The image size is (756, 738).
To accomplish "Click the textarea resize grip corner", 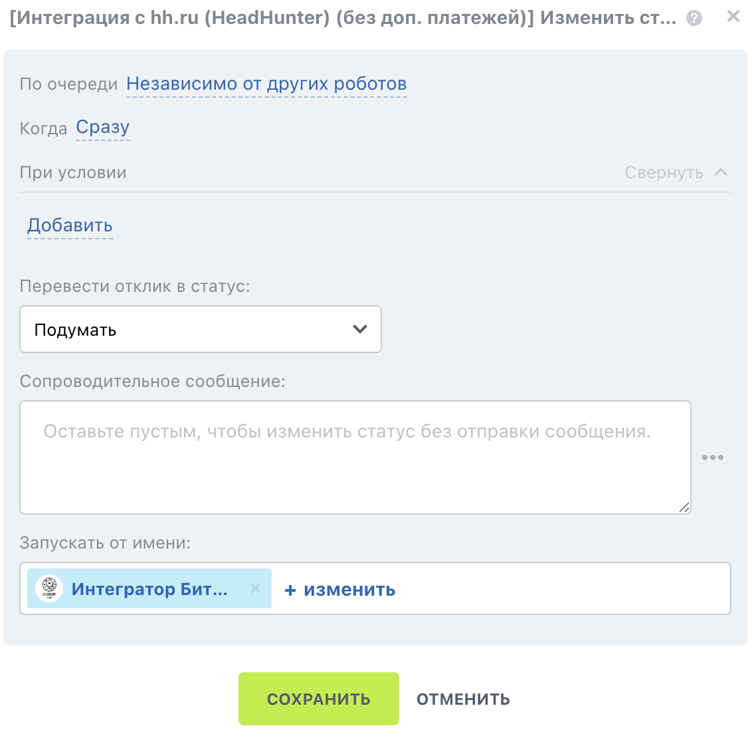I will [684, 507].
